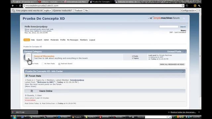Click the Forum Stats pie chart icon
The width and height of the screenshot is (212, 119).
(26, 76)
